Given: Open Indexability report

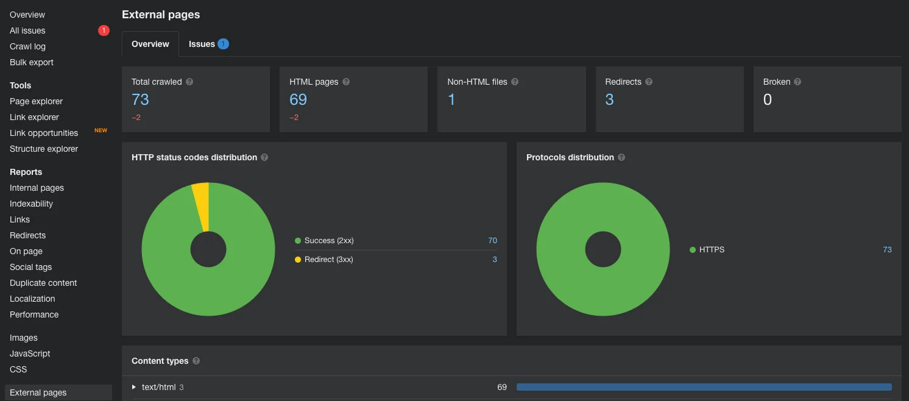Looking at the screenshot, I should coord(31,204).
